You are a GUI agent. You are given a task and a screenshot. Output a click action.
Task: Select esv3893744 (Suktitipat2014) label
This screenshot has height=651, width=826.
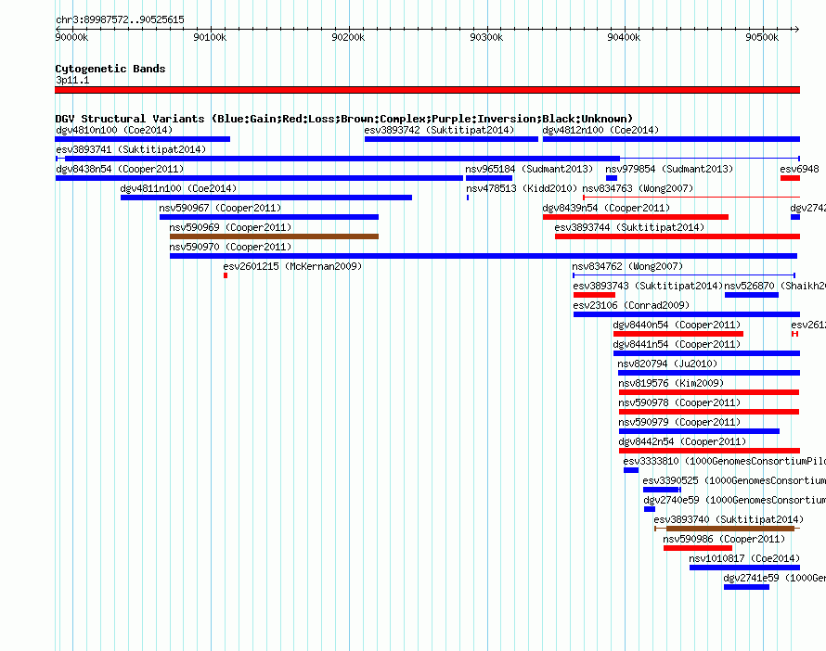629,227
